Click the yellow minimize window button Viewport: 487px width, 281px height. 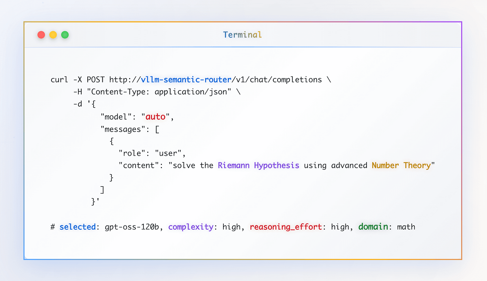(53, 35)
